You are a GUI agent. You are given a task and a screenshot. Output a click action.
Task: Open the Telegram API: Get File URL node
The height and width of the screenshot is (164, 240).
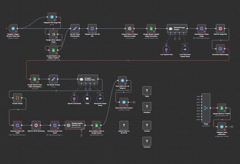(92, 29)
